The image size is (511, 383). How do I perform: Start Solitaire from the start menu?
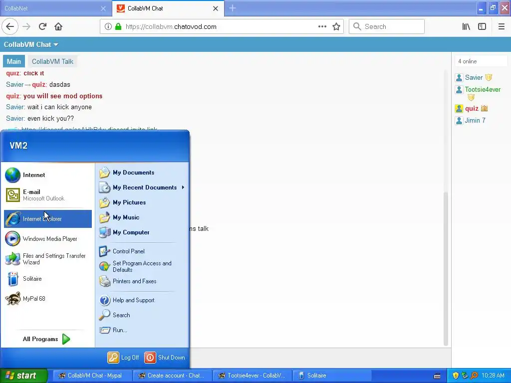[x=47, y=279]
